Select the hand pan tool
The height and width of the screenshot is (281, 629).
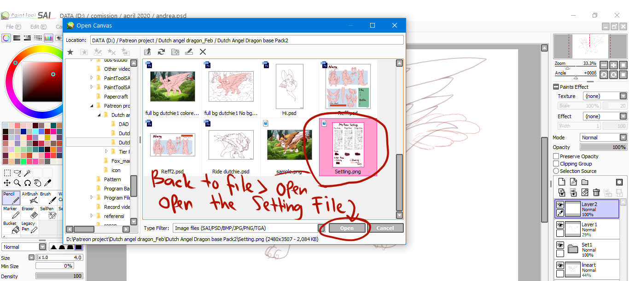coord(38,183)
